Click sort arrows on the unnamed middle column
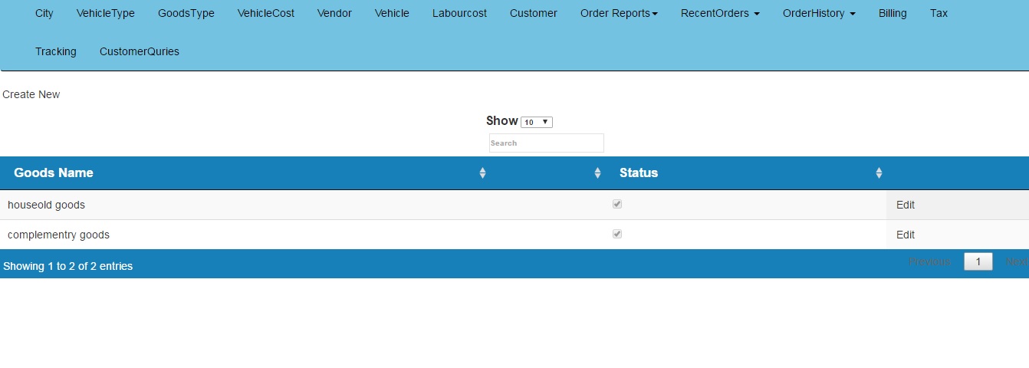The image size is (1029, 368). pyautogui.click(x=597, y=173)
